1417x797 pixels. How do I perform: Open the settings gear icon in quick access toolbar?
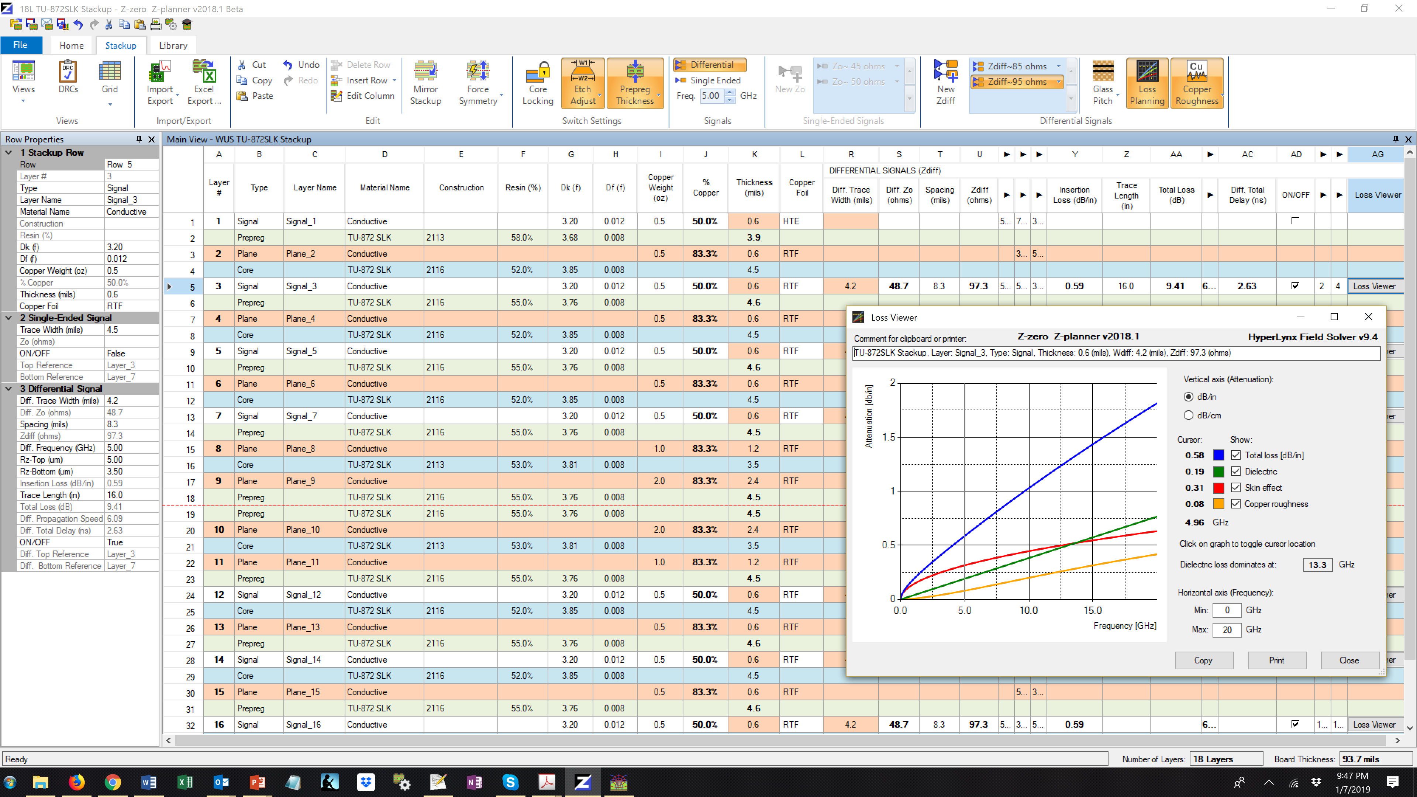click(171, 25)
